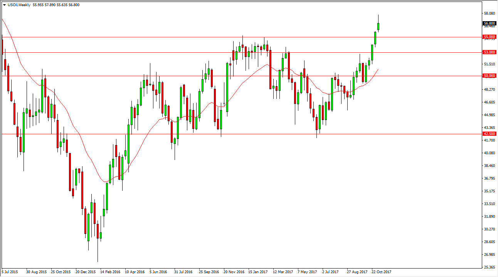Select the 42.500 support level tag

click(x=489, y=134)
